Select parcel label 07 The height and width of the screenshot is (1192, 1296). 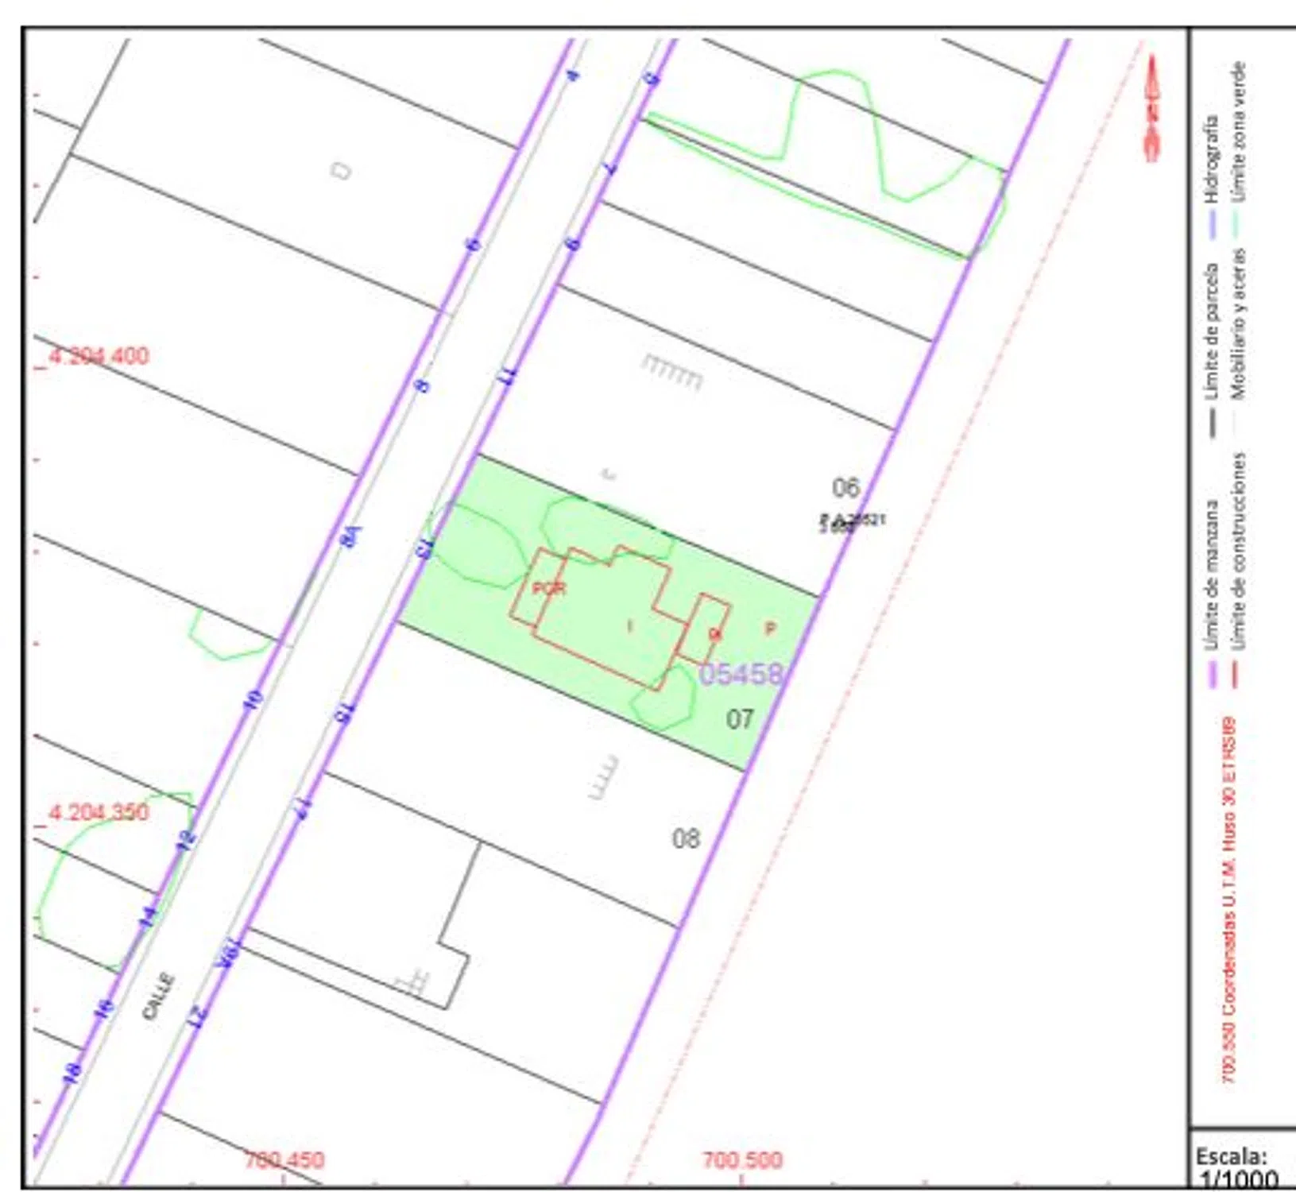pyautogui.click(x=739, y=719)
